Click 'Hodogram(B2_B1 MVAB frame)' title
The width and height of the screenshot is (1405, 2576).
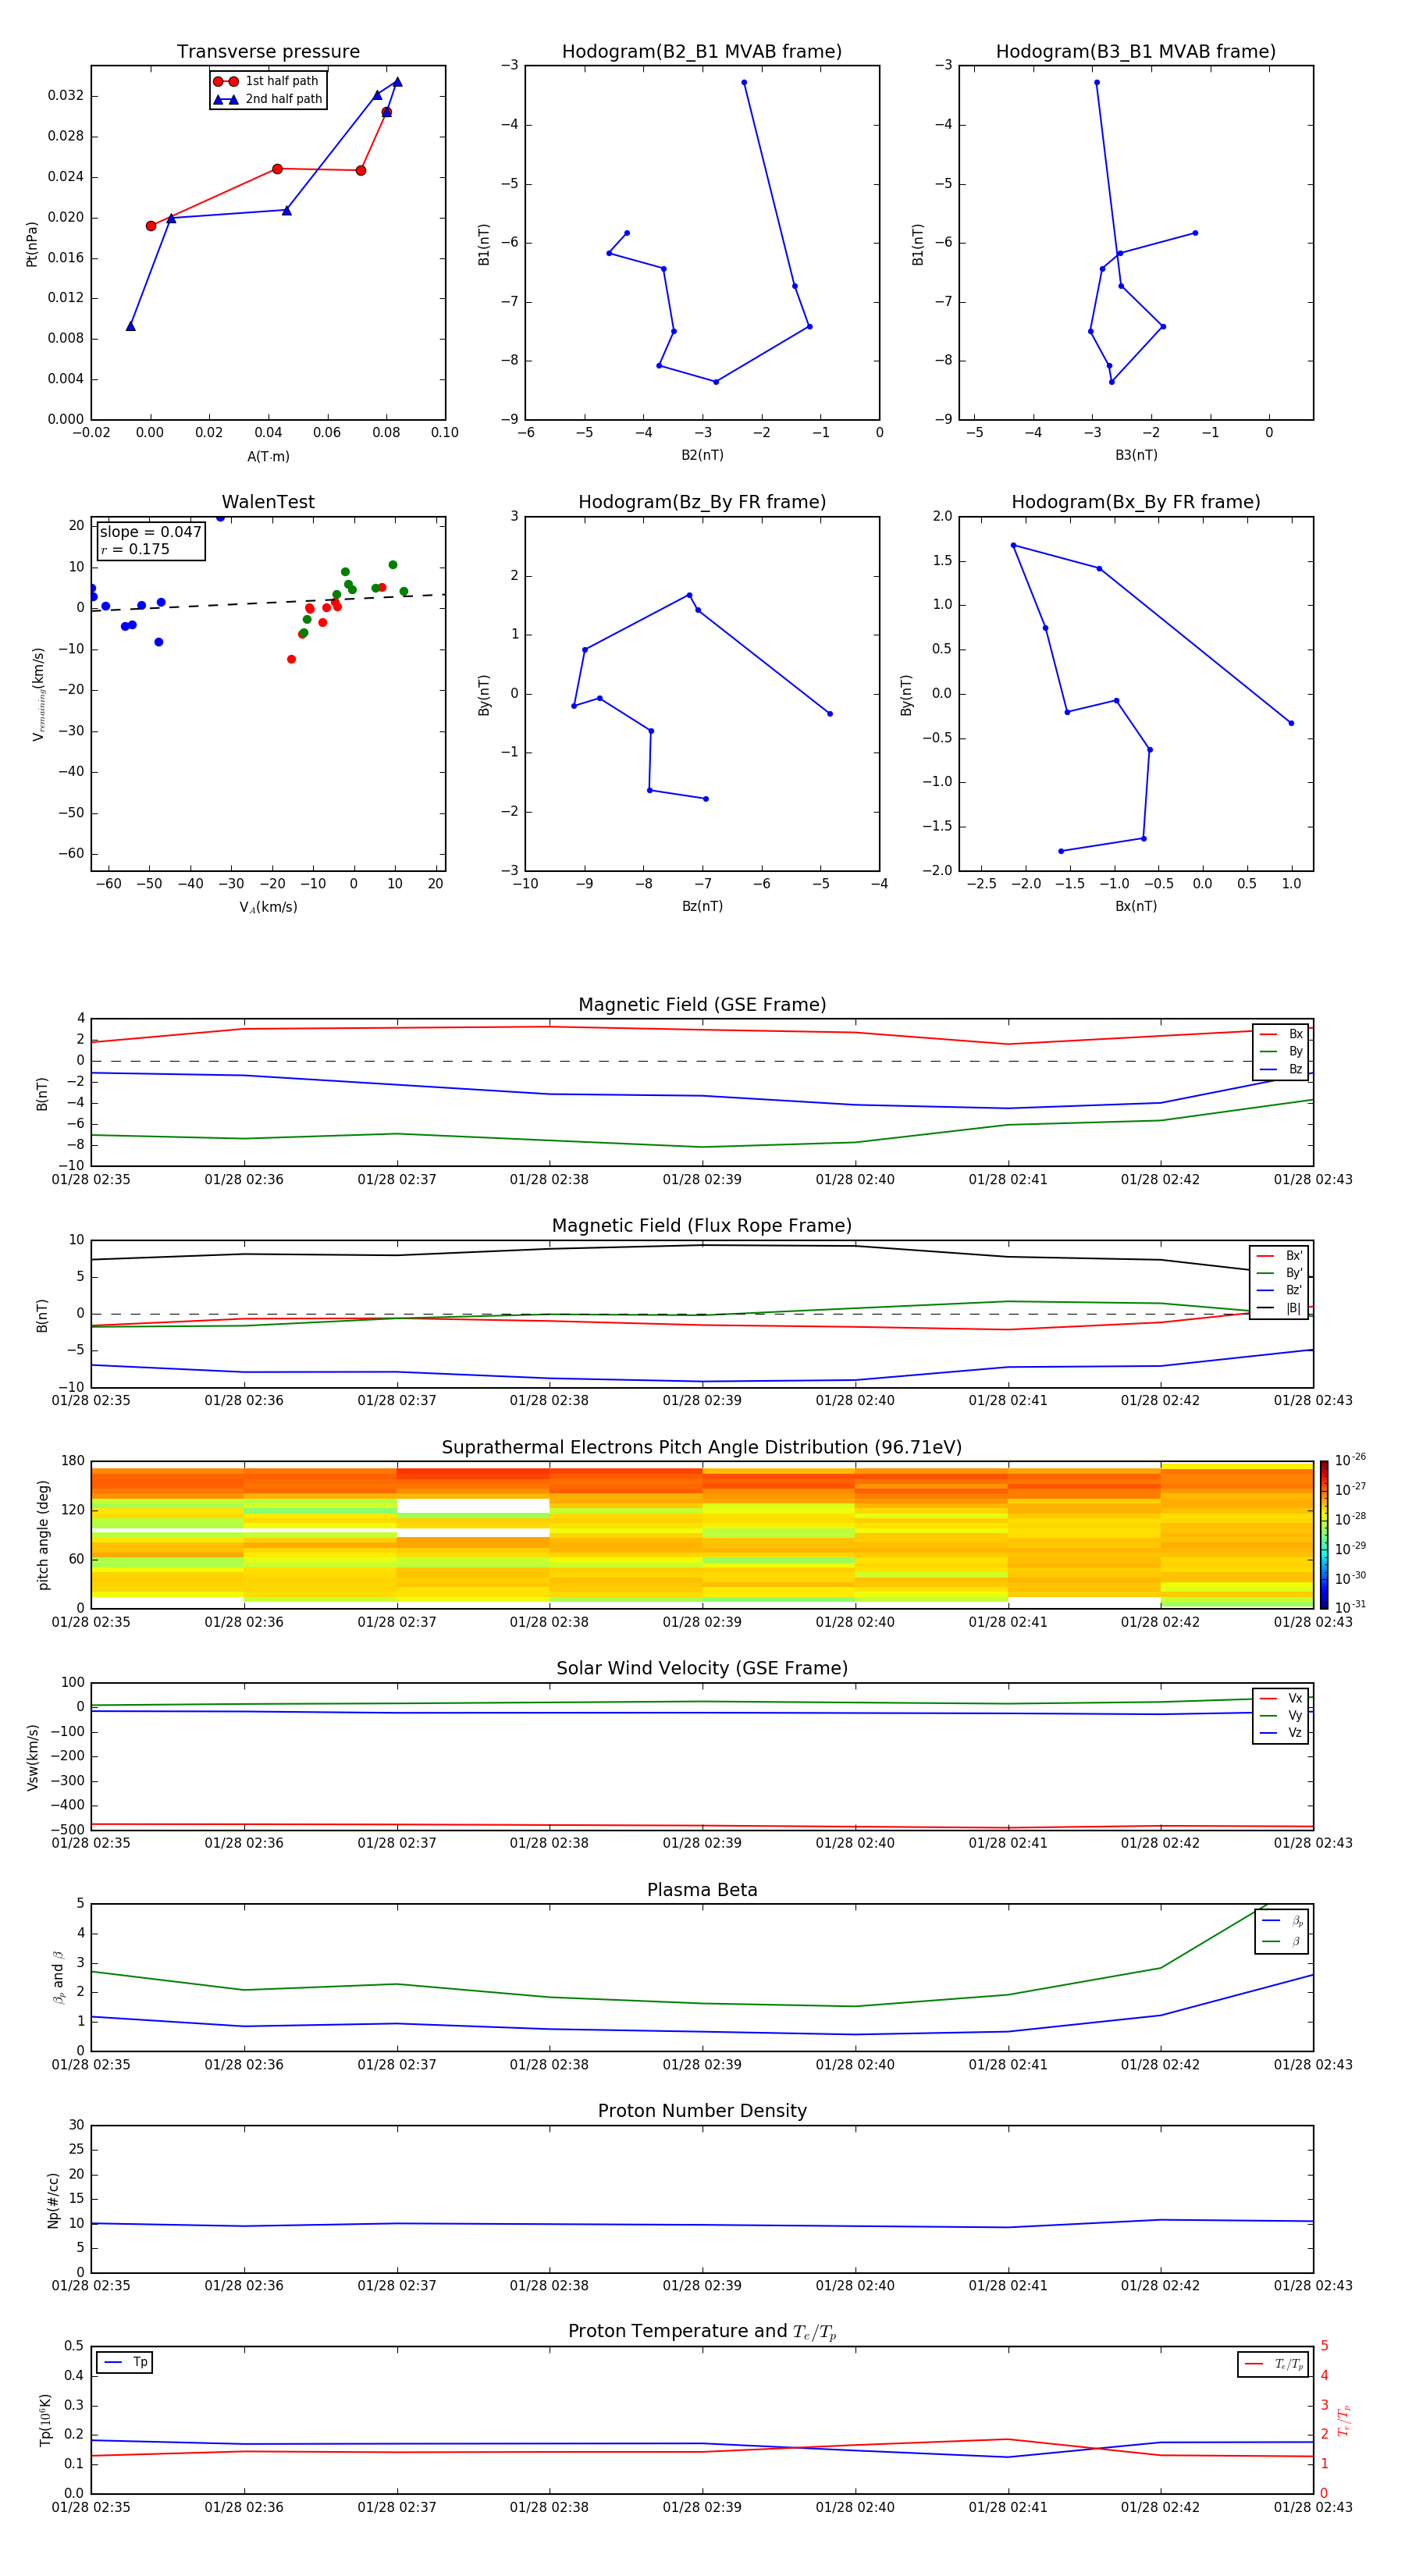[x=702, y=52]
